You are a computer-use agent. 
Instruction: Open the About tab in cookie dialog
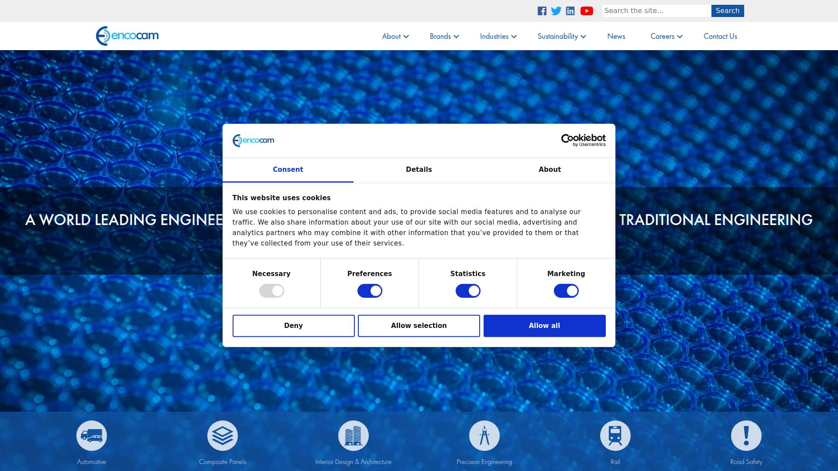[550, 170]
